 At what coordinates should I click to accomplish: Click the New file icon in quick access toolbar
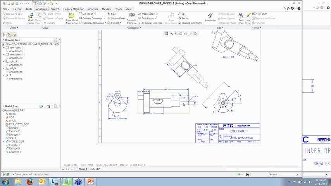click(9, 3)
